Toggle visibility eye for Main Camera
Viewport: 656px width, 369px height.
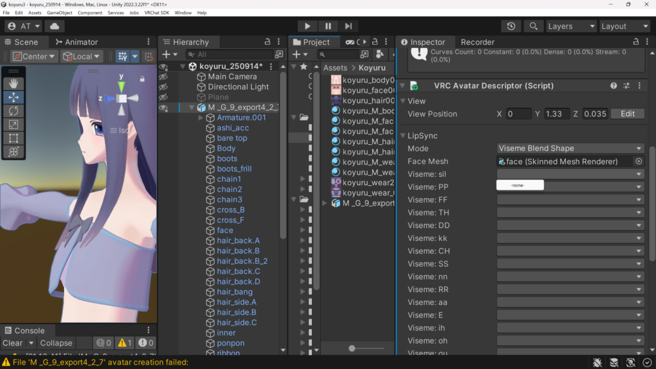click(x=163, y=77)
